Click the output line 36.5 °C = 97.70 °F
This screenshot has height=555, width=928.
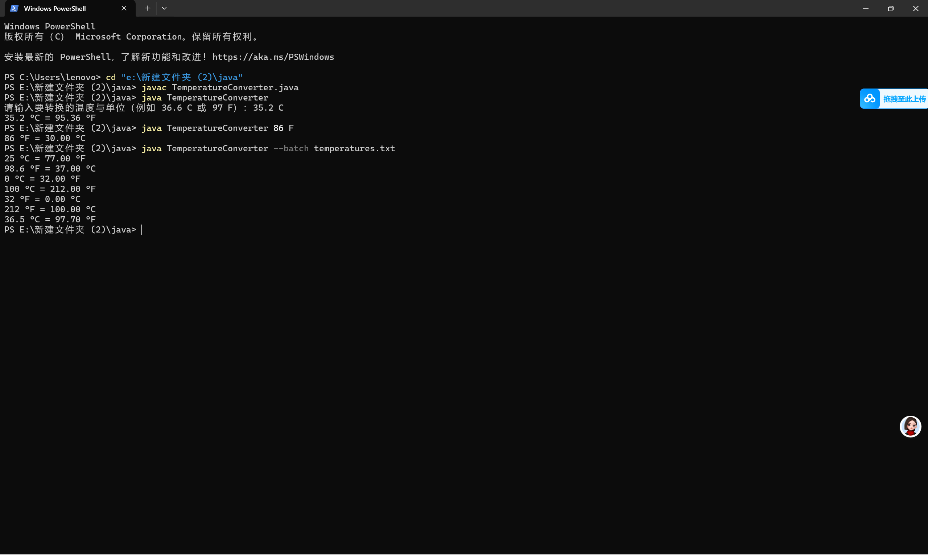tap(50, 219)
